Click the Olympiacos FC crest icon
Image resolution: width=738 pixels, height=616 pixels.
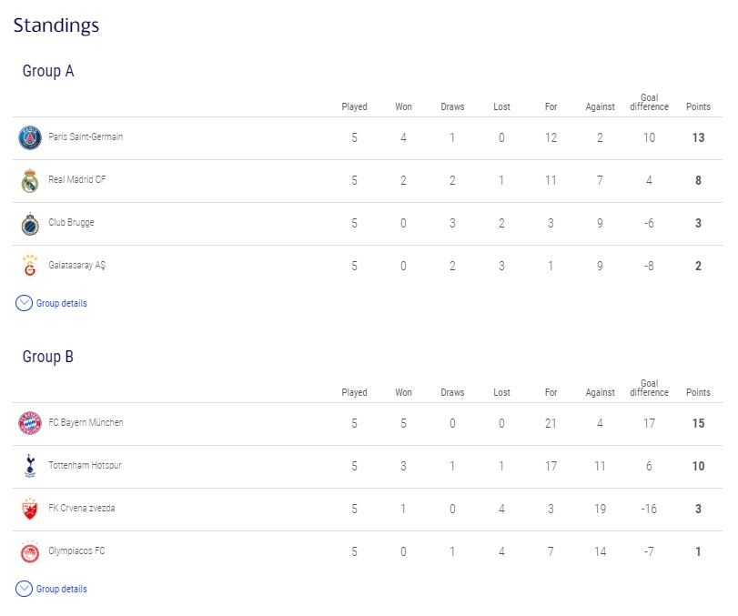[30, 551]
